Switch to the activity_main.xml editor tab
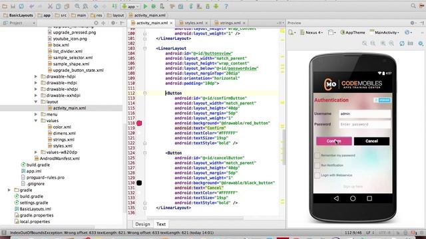 (152, 23)
